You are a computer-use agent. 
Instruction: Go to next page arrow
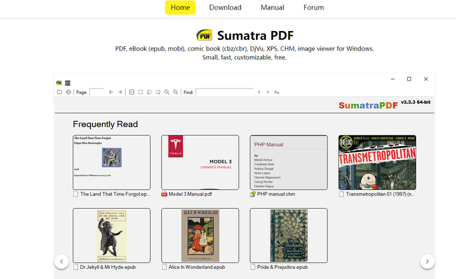120,92
